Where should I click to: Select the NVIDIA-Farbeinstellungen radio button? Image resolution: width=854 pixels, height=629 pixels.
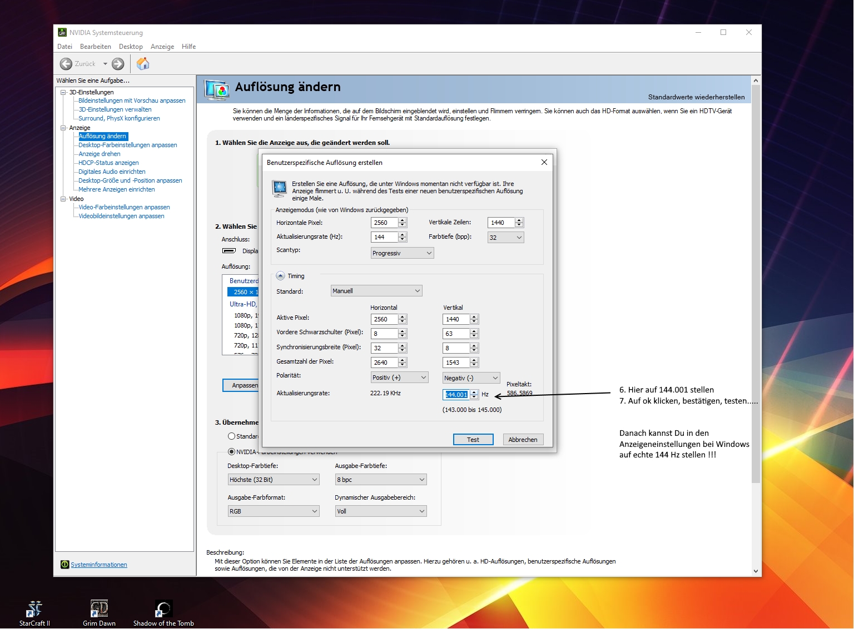click(x=231, y=451)
